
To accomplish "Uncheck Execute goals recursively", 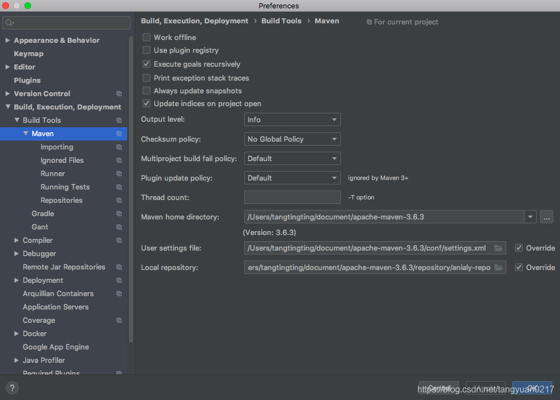I will 147,64.
